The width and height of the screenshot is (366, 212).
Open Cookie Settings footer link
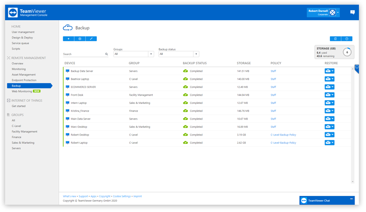coord(122,196)
